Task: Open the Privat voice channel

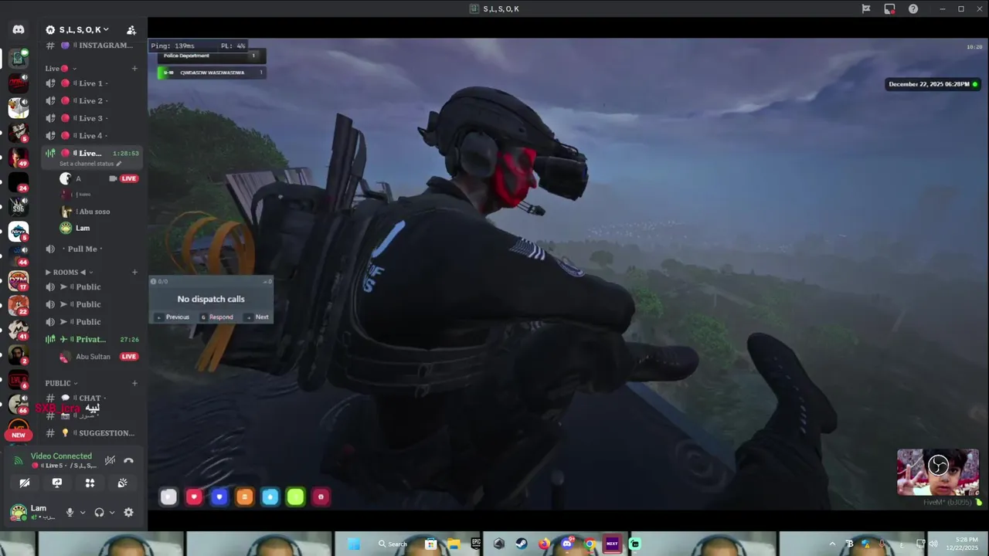Action: pos(92,339)
